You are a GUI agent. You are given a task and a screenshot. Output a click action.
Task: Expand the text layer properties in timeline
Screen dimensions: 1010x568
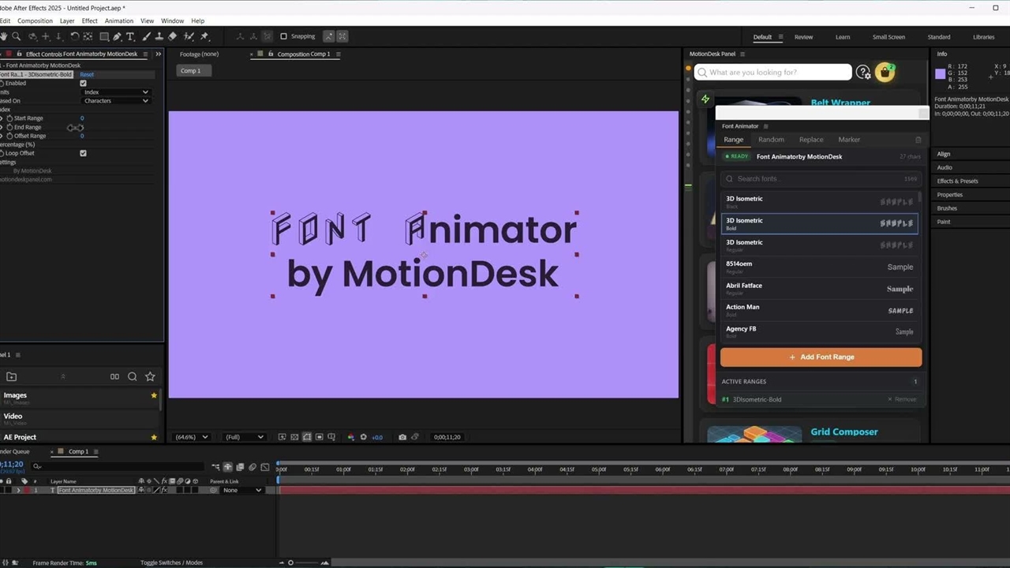click(x=18, y=490)
